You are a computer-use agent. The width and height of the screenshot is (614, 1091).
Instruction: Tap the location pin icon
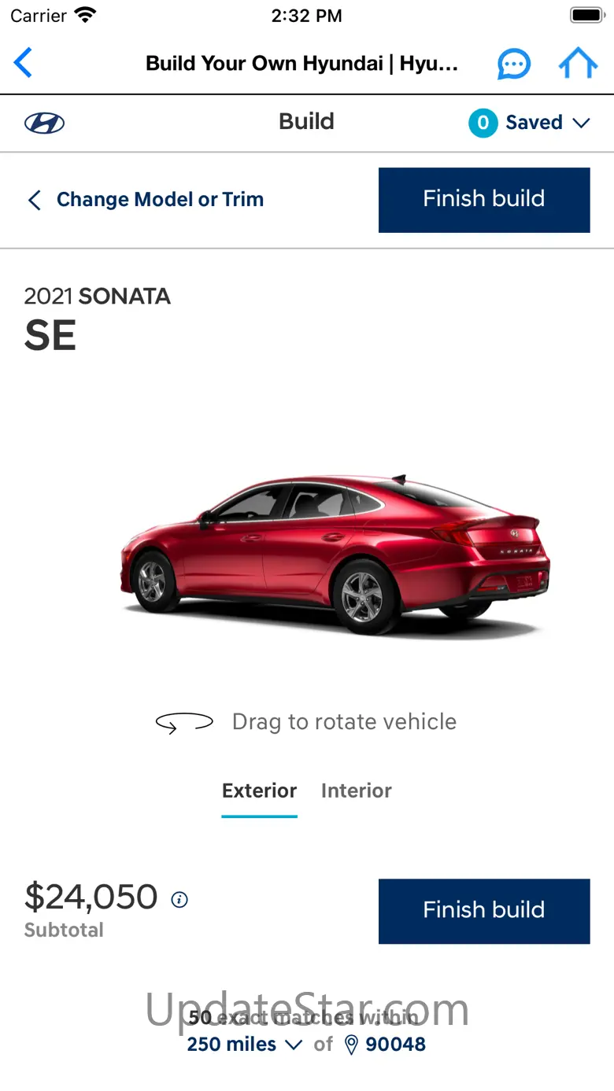[x=351, y=1045]
